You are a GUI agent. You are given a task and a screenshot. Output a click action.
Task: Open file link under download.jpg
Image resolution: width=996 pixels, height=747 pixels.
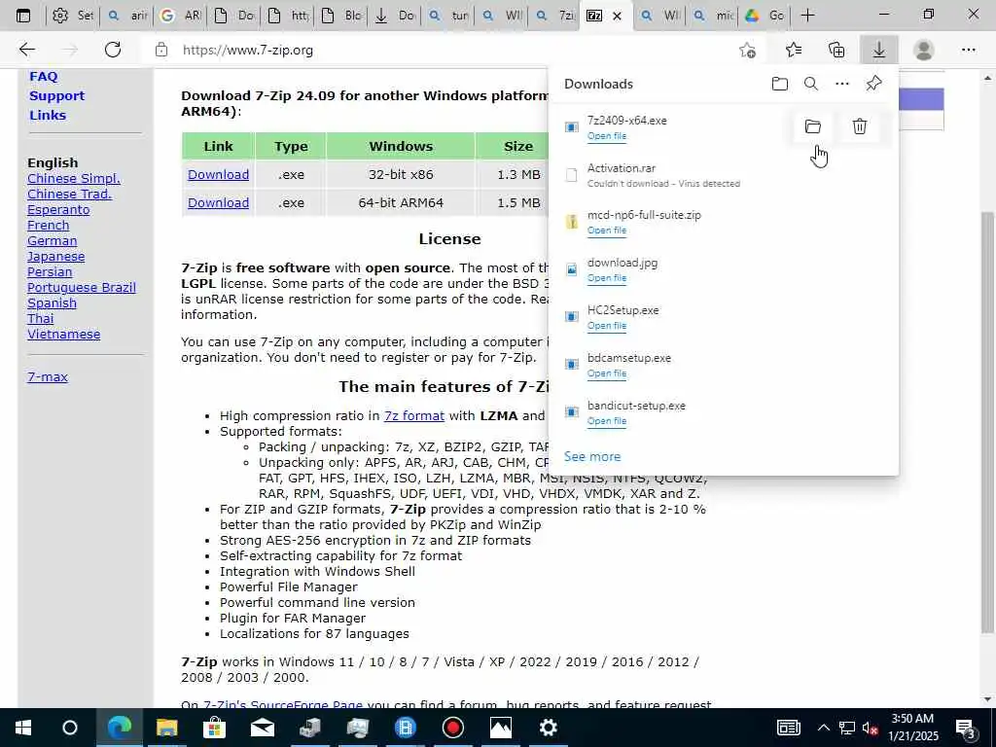coord(607,278)
